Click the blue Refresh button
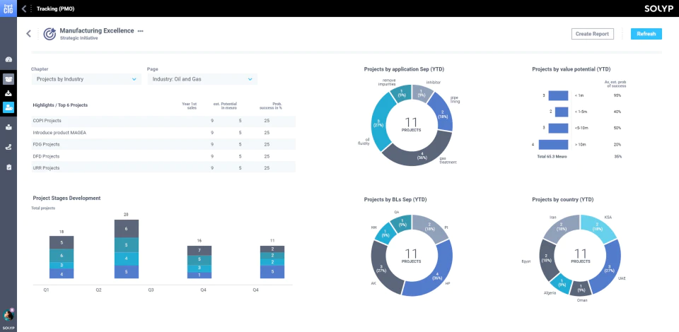Screen dimensions: 679x332 click(x=646, y=34)
